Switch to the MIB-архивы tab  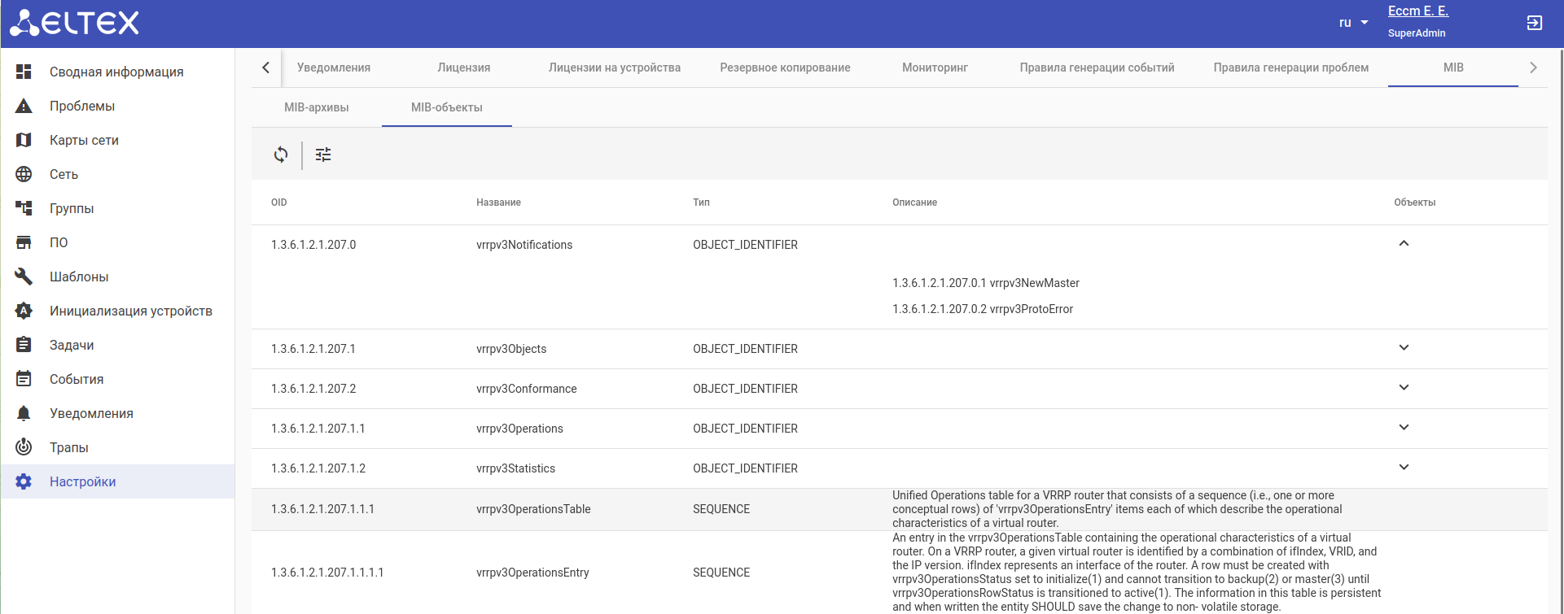pyautogui.click(x=316, y=107)
